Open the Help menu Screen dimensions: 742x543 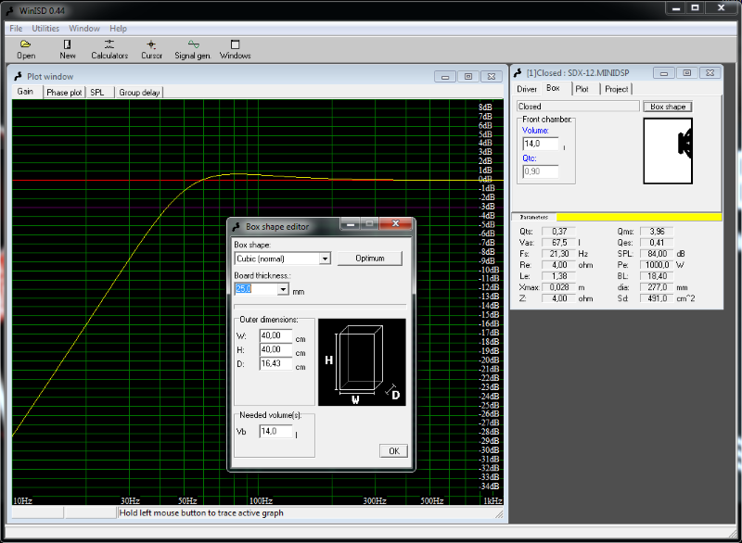pyautogui.click(x=119, y=29)
